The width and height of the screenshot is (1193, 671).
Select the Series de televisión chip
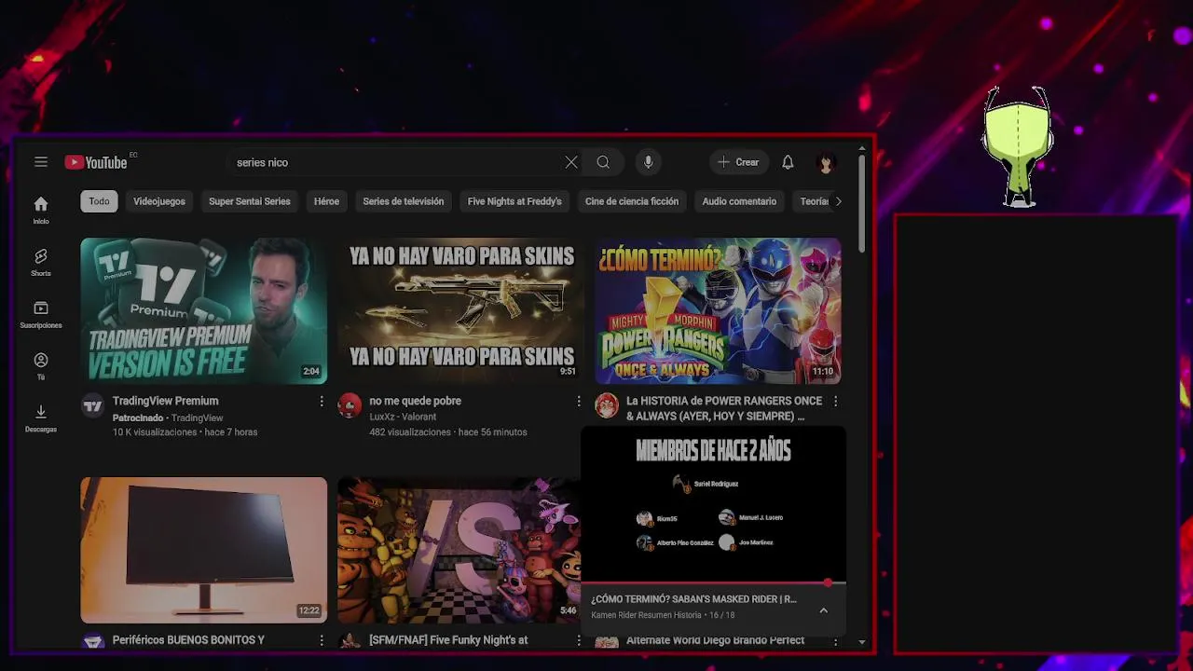[404, 201]
